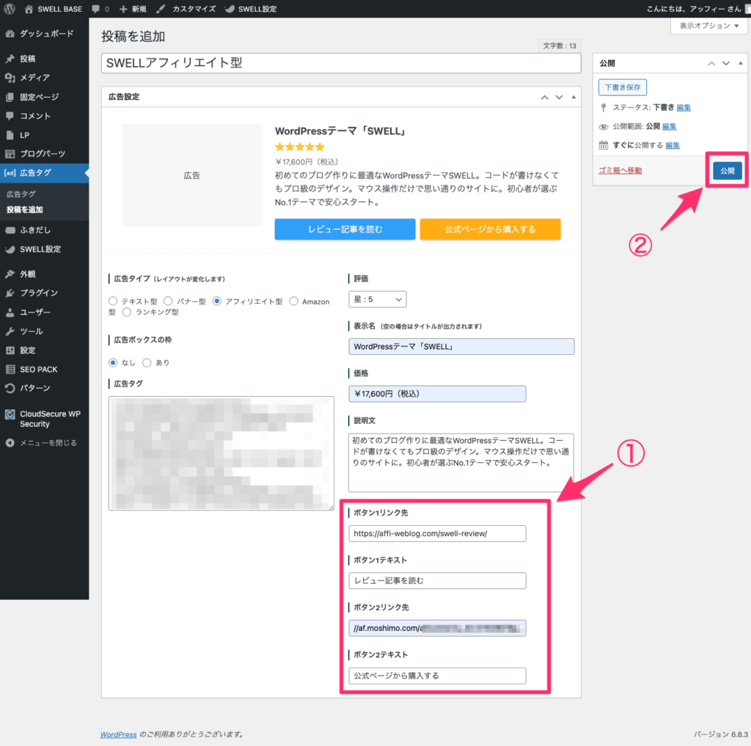Click the Dashboard gauge icon in sidebar

pos(10,34)
